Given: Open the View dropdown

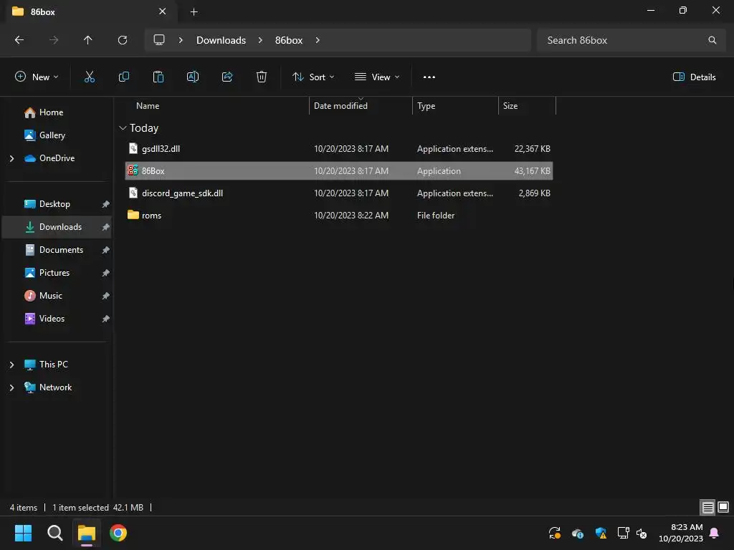Looking at the screenshot, I should (377, 77).
